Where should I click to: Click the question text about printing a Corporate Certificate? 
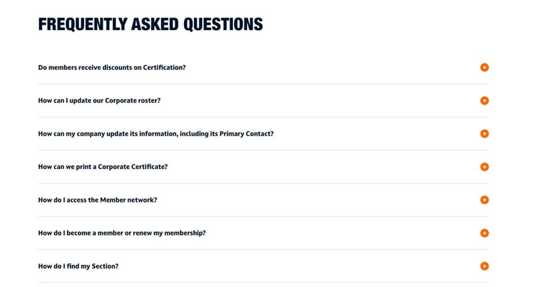coord(103,167)
